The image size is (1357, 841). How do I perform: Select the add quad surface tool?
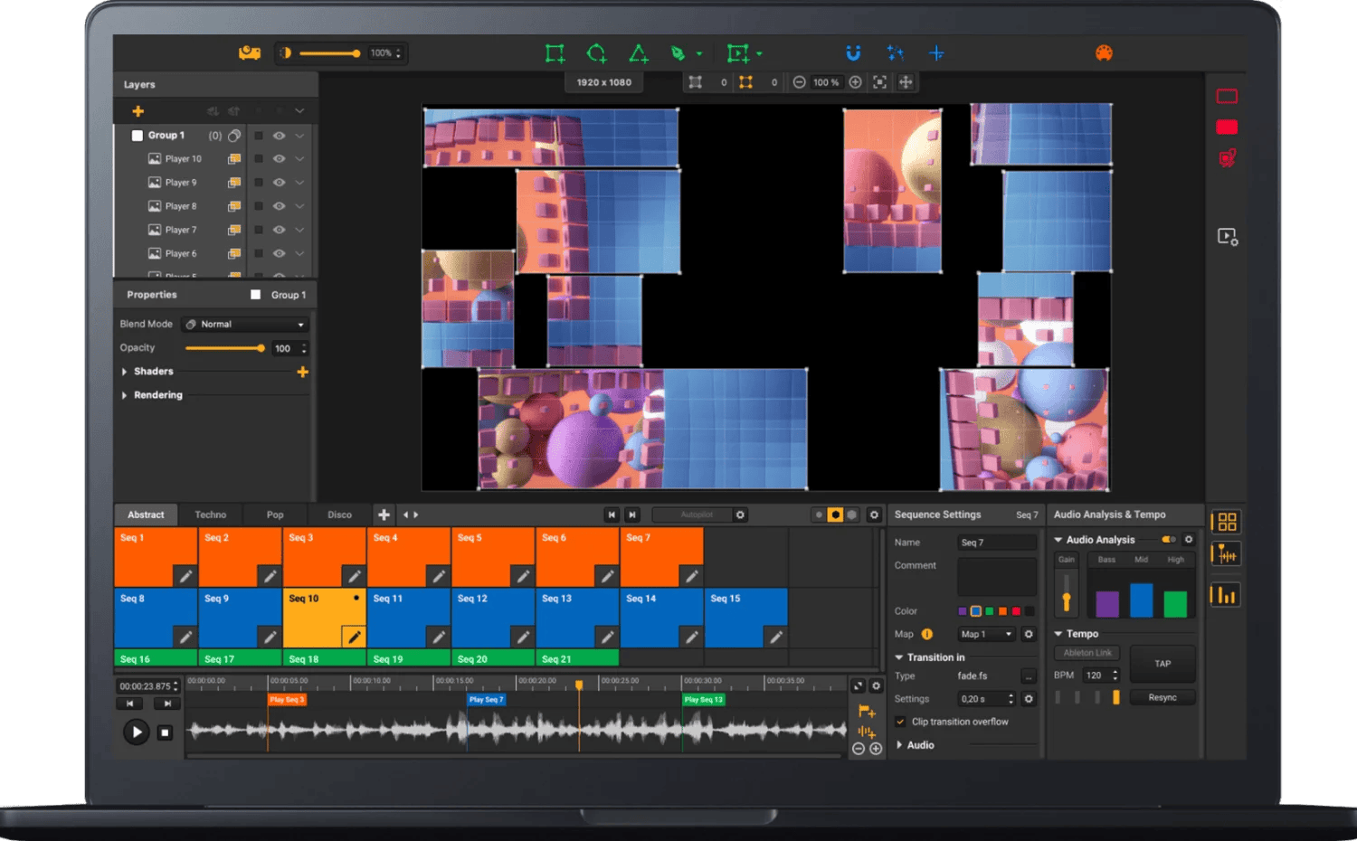pos(555,53)
